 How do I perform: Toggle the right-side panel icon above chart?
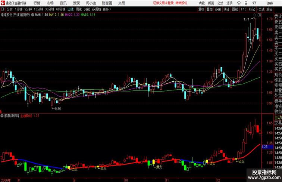pos(259,15)
